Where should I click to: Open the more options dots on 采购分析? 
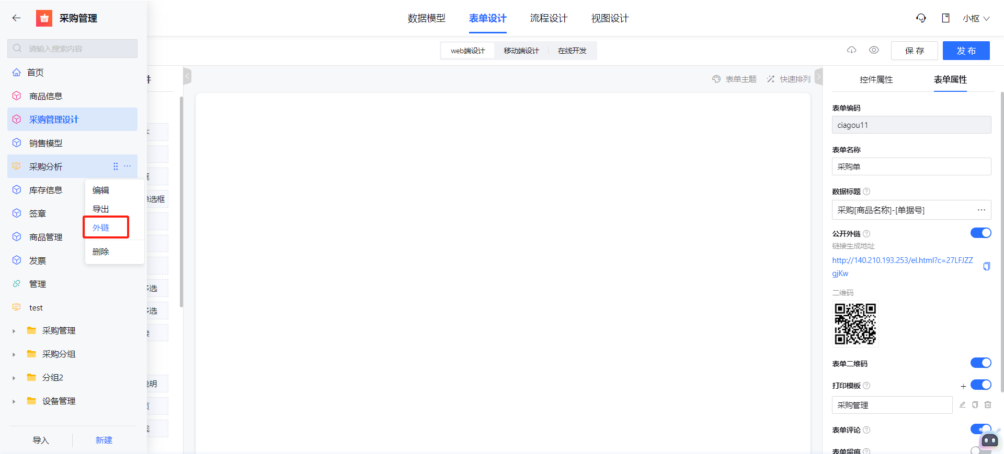point(128,166)
